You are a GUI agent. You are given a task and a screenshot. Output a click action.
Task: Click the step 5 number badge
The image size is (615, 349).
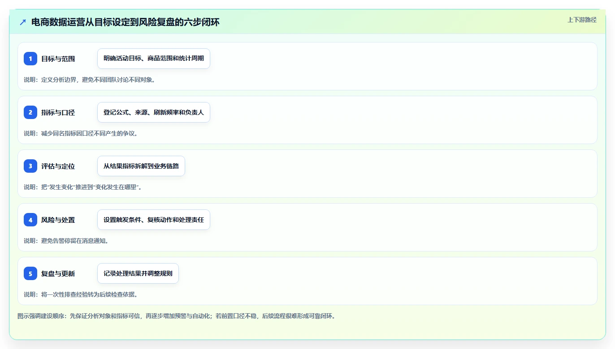coord(30,273)
